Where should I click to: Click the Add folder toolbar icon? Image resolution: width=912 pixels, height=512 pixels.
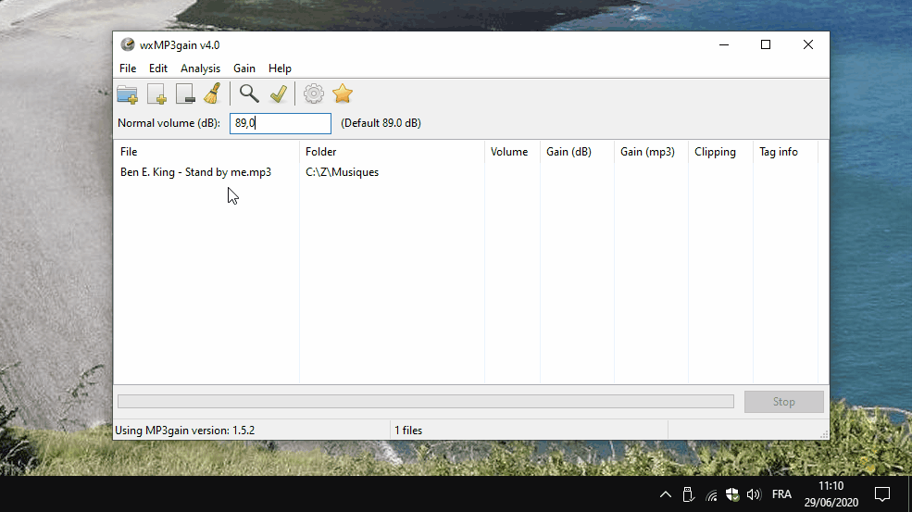(128, 94)
